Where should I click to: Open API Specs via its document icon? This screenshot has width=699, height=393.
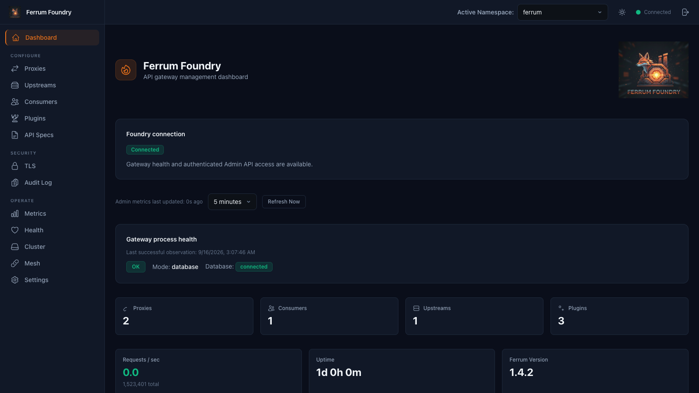pyautogui.click(x=15, y=135)
